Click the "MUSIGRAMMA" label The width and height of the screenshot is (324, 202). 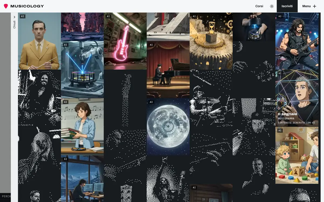(287, 119)
